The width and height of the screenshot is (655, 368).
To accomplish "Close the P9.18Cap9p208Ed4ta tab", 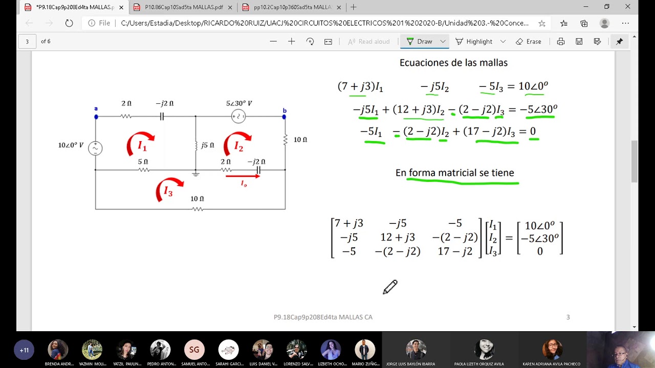I will [121, 7].
